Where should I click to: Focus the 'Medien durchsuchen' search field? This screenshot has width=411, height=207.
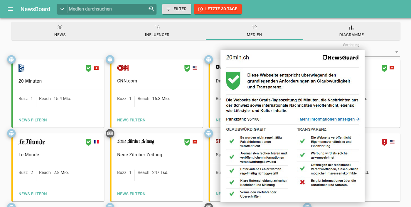107,9
